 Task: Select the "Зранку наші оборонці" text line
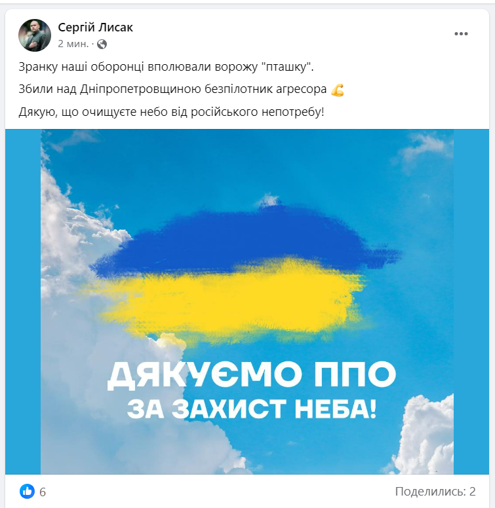tap(166, 67)
